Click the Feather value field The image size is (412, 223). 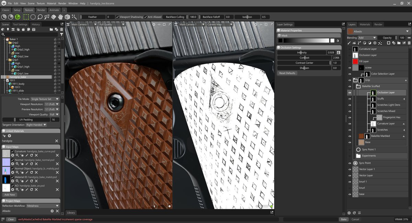[x=110, y=17]
